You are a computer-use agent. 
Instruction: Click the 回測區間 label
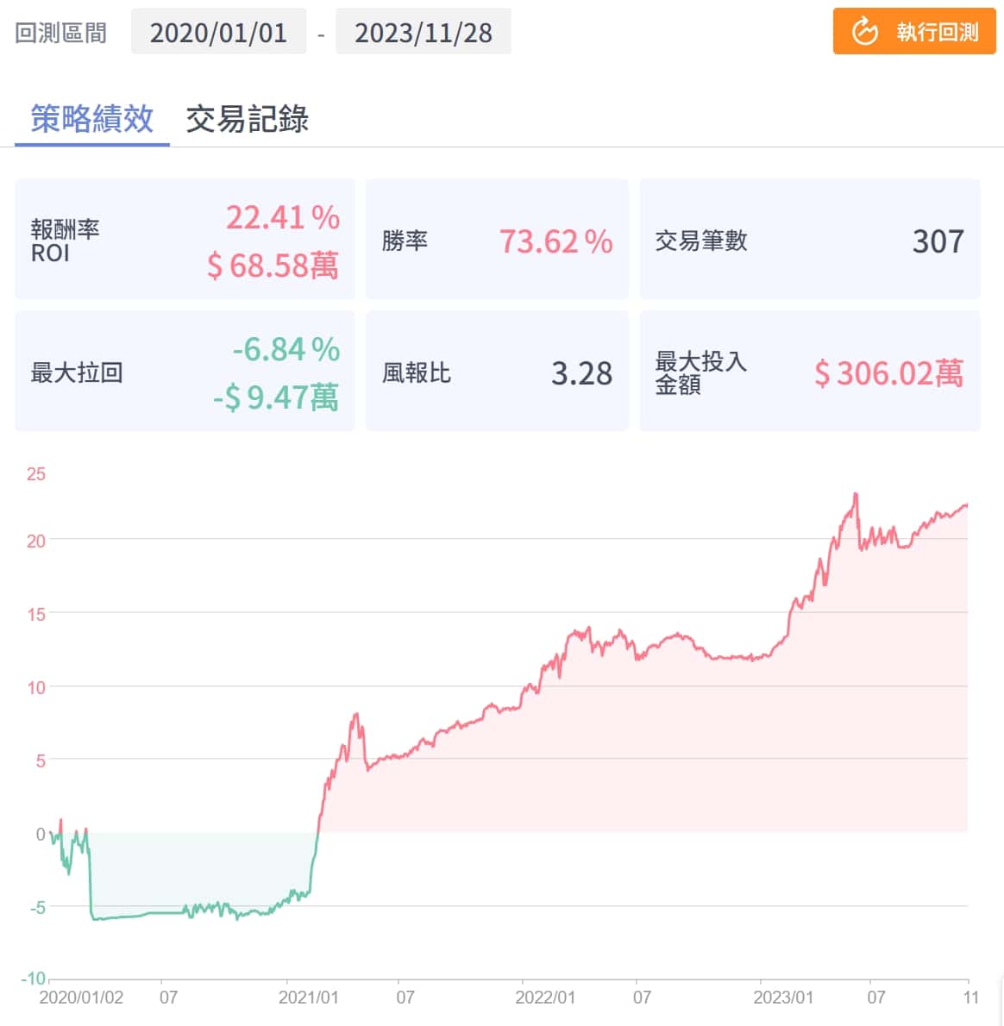point(61,33)
